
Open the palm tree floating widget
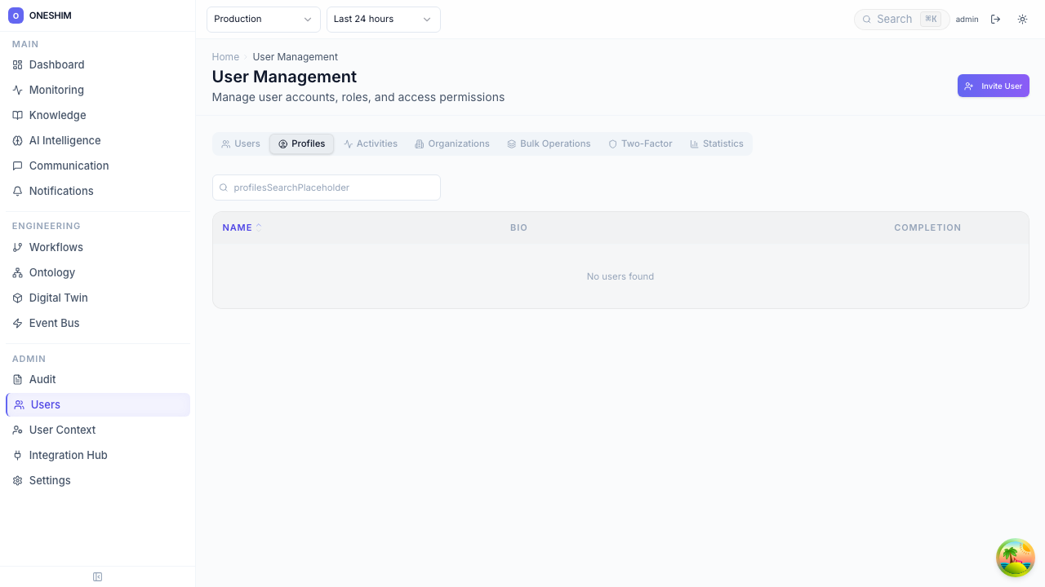1015,558
